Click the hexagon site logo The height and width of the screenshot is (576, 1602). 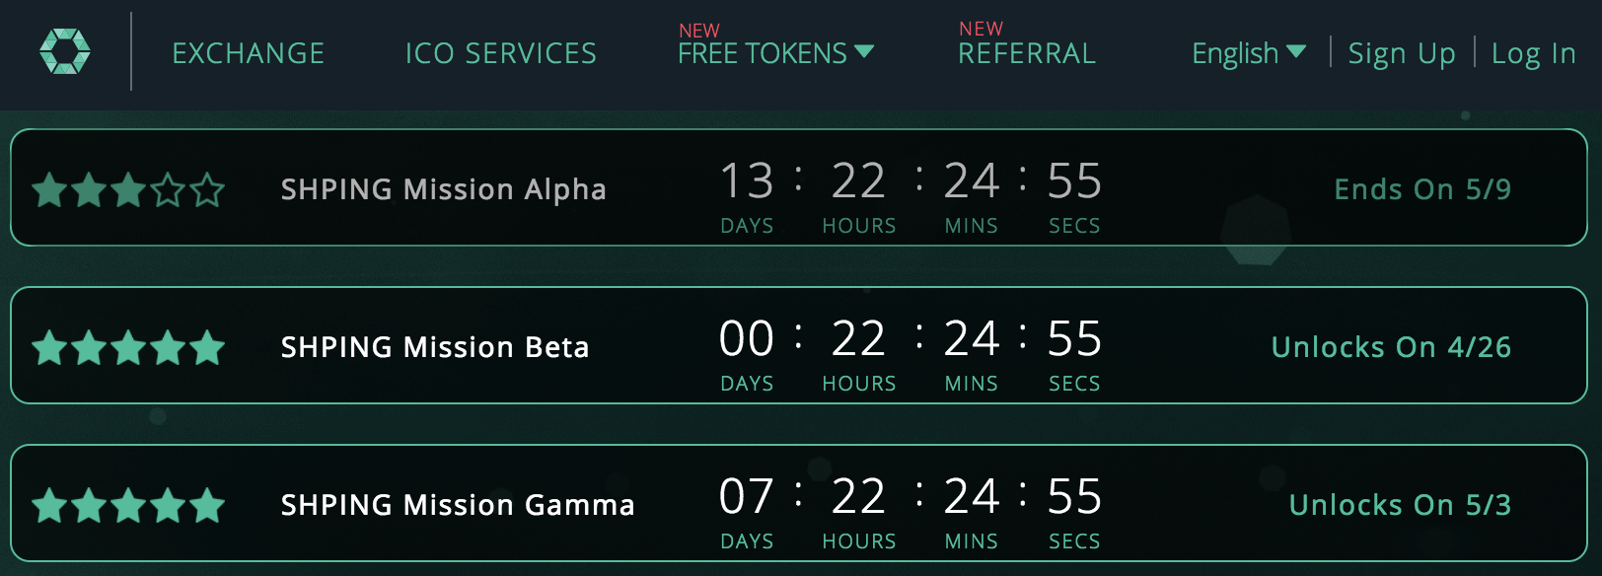(x=65, y=51)
